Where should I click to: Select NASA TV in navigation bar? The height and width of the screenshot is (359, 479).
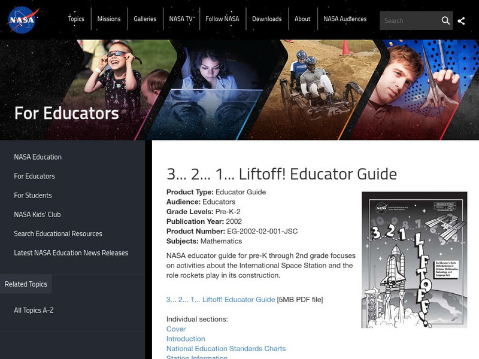(181, 19)
